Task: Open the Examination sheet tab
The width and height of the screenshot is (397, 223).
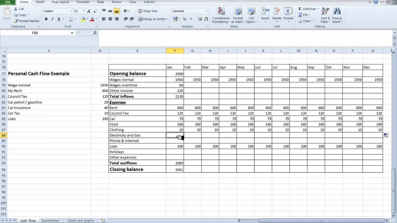Action: coord(50,220)
